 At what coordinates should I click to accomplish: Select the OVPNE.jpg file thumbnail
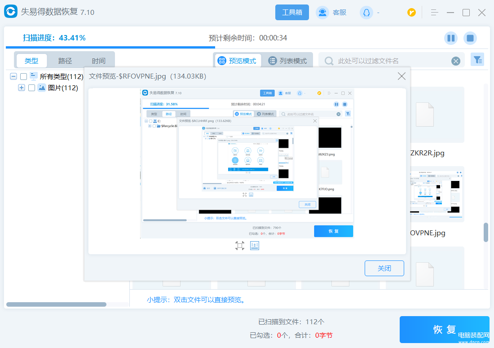pos(437,194)
